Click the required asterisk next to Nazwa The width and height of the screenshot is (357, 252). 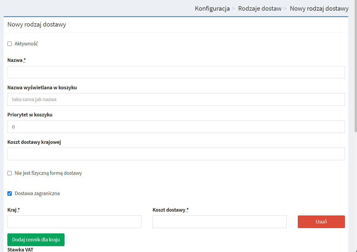point(25,60)
